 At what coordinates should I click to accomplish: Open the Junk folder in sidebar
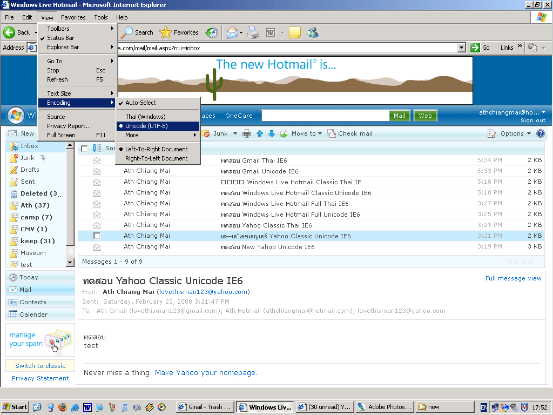[27, 158]
